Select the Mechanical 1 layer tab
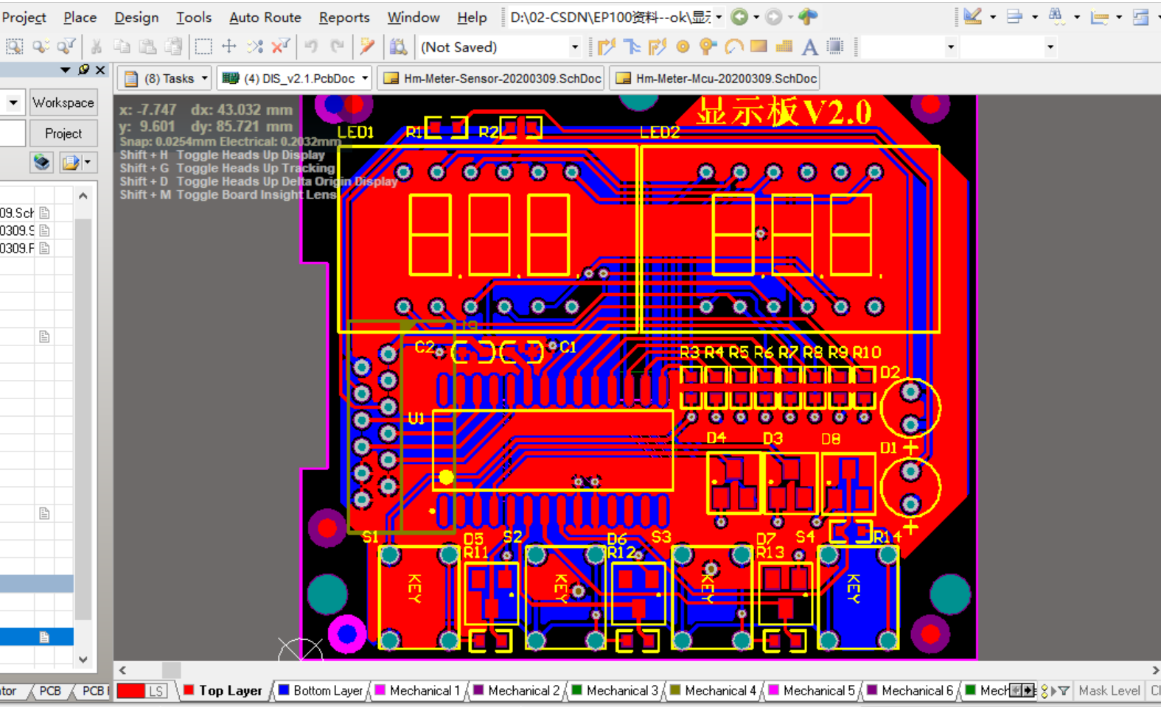The image size is (1161, 707). [417, 691]
